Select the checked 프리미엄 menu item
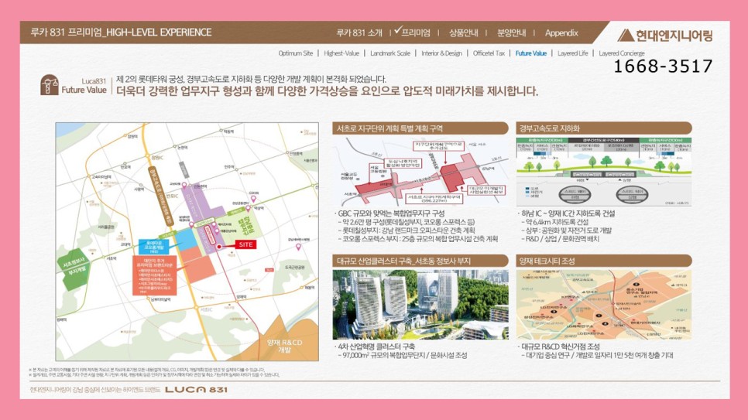Screen dimensions: 748x420 coord(413,32)
